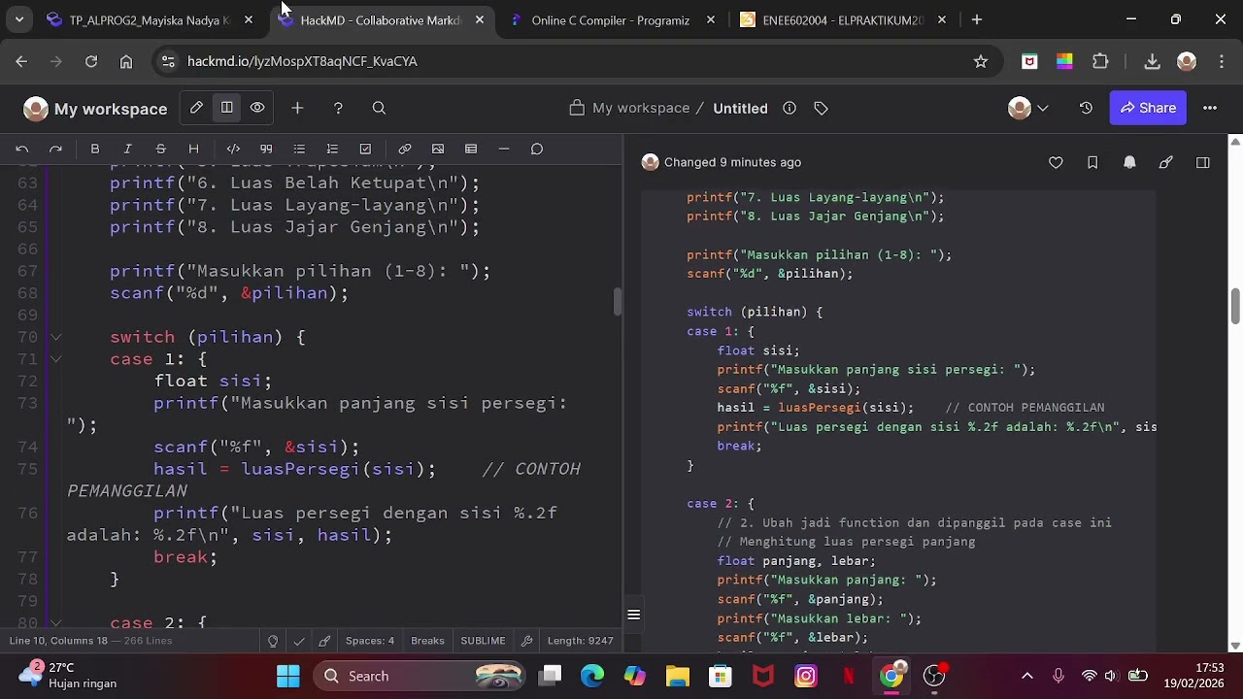
Task: Reload the current page
Action: (91, 61)
